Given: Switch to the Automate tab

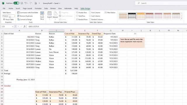Looking at the screenshot, I should click(x=68, y=8).
